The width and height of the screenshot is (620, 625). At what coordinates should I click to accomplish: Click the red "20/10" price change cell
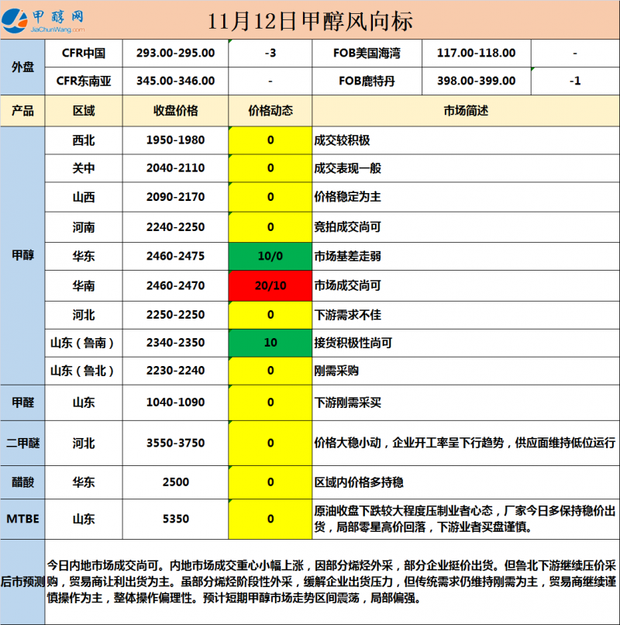[x=270, y=286]
